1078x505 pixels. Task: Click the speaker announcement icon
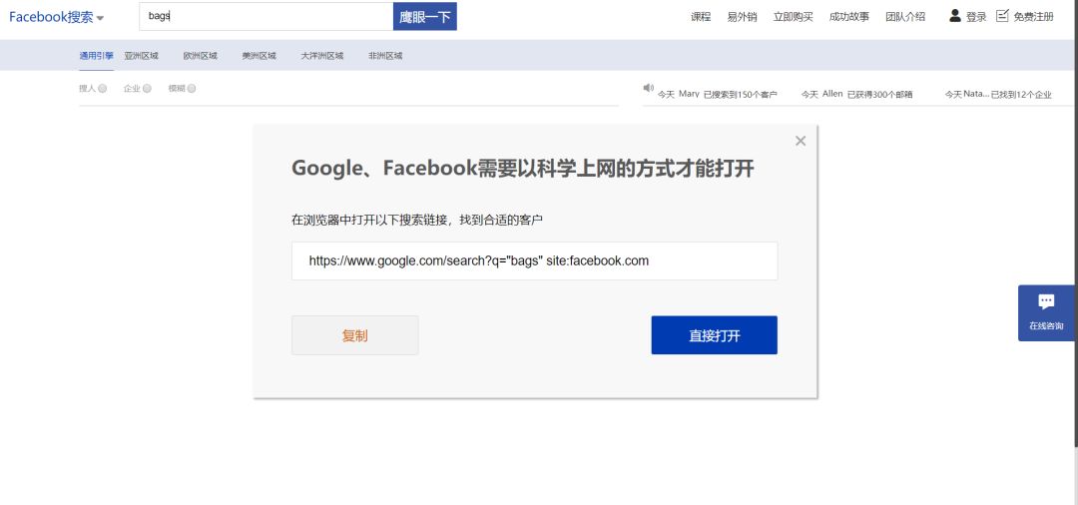[x=648, y=88]
